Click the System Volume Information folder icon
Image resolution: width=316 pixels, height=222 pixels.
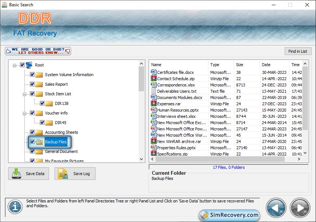(x=39, y=75)
